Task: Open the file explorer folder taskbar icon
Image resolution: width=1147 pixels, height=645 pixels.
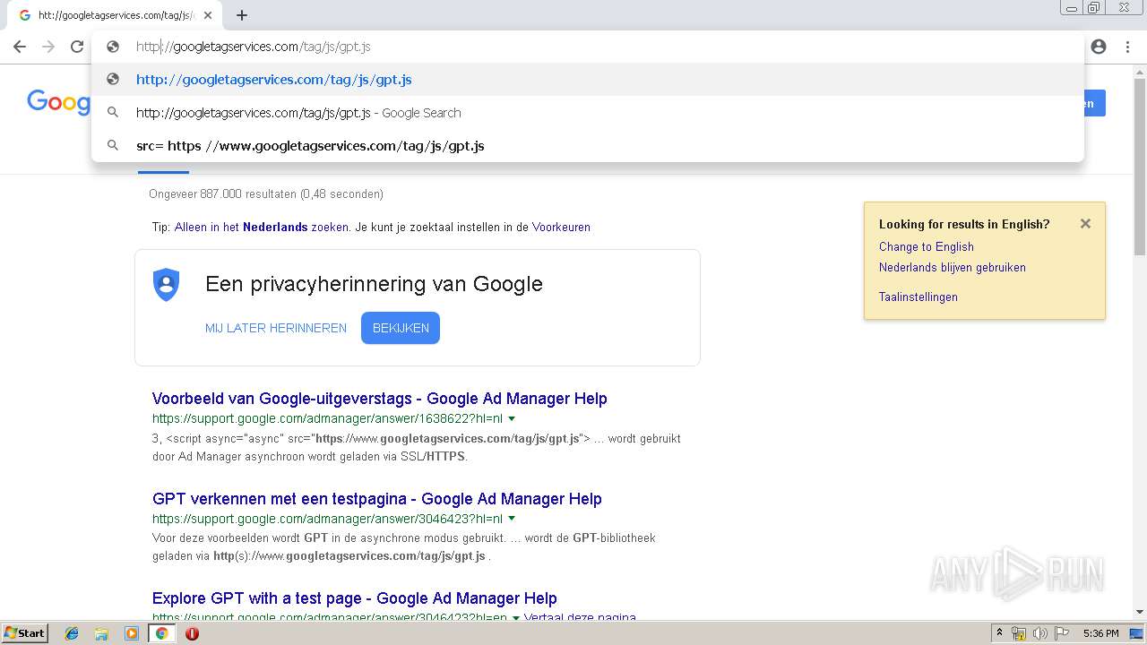Action: point(101,633)
